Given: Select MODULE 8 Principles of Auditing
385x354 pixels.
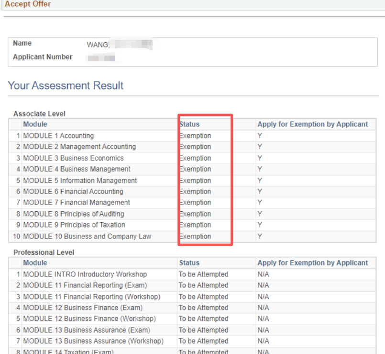Looking at the screenshot, I should pyautogui.click(x=74, y=214).
